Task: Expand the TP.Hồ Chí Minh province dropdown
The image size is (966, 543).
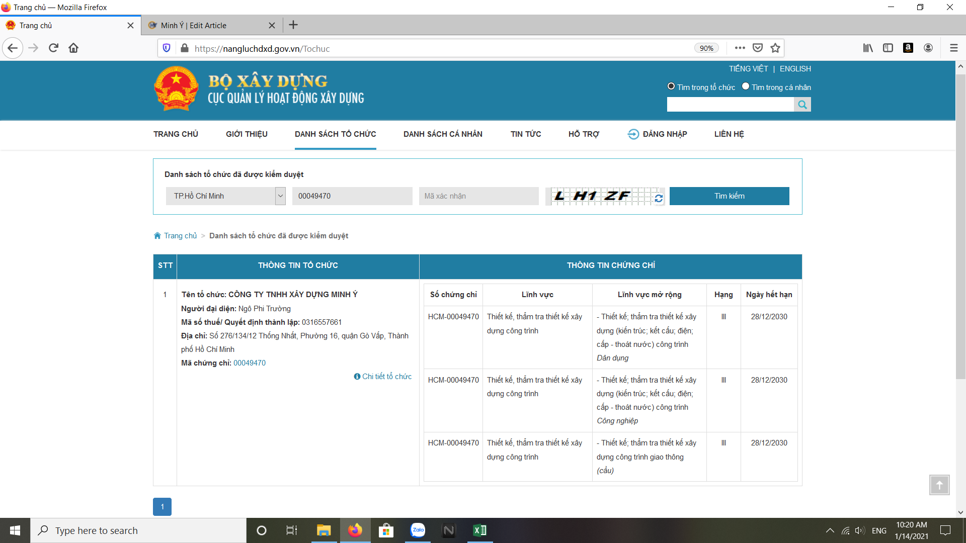Action: 280,196
